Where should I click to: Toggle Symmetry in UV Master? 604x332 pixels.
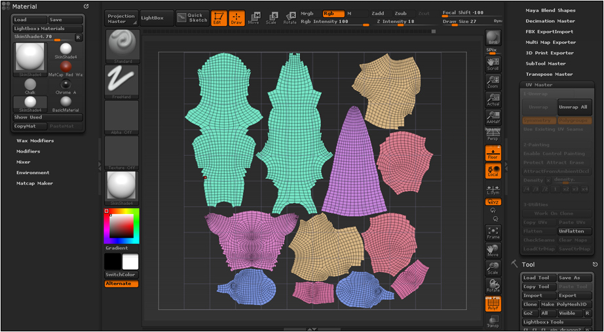[x=539, y=121]
